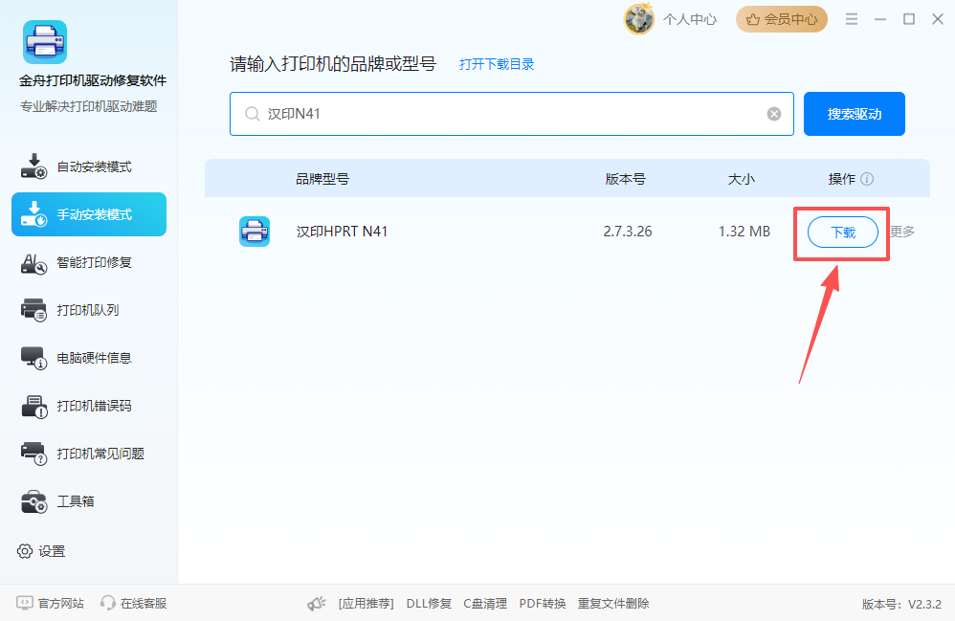Viewport: 955px width, 621px height.
Task: Expand 更多 options for driver
Action: pos(902,232)
